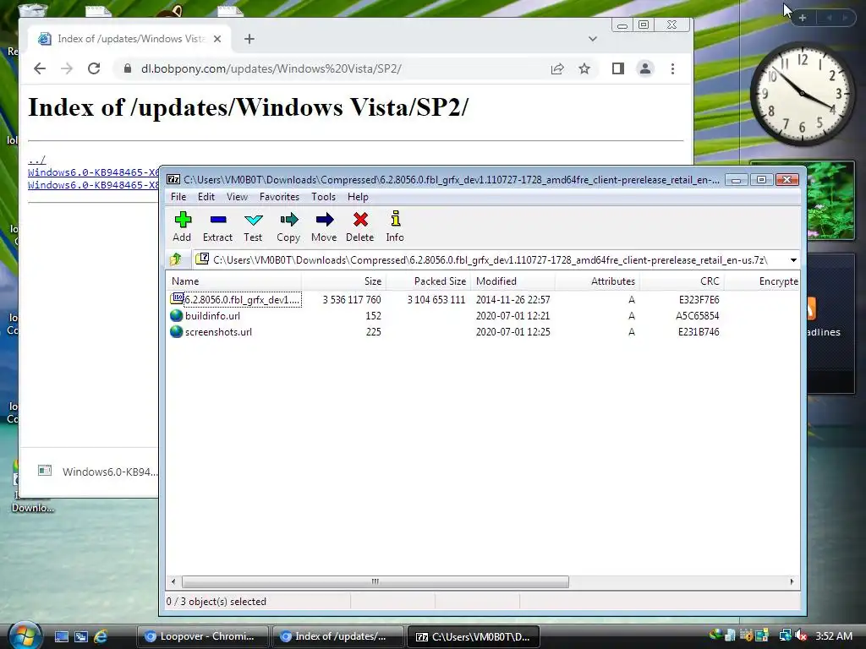This screenshot has height=649, width=866.
Task: Toggle the Chromium side panel icon
Action: coord(618,69)
